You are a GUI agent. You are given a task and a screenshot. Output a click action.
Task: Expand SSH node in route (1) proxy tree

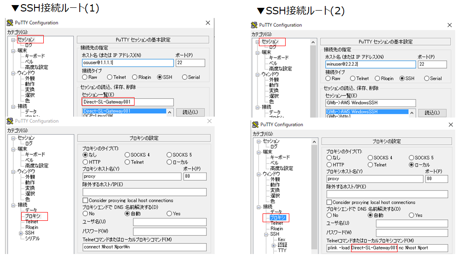click(21, 233)
